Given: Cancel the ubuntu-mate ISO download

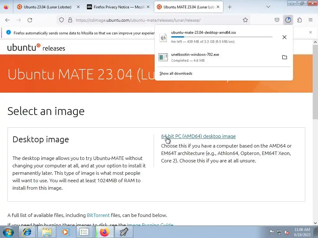Looking at the screenshot, I should tap(284, 37).
